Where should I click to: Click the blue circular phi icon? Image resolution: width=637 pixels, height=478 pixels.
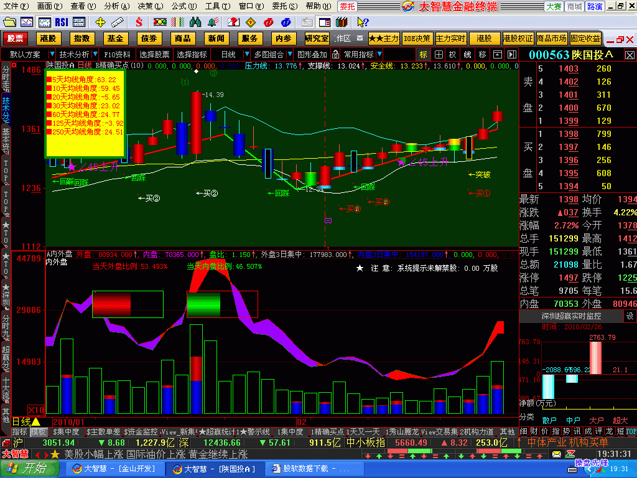click(x=286, y=22)
